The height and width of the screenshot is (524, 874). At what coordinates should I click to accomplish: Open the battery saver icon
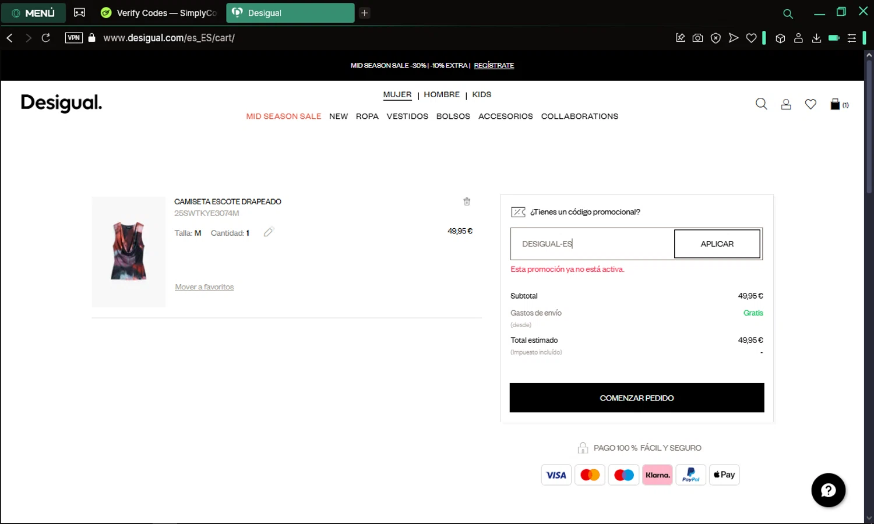[834, 38]
